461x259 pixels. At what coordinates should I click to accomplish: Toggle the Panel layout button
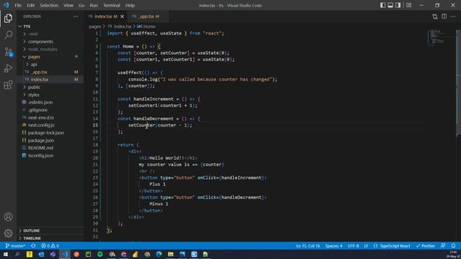(390, 5)
